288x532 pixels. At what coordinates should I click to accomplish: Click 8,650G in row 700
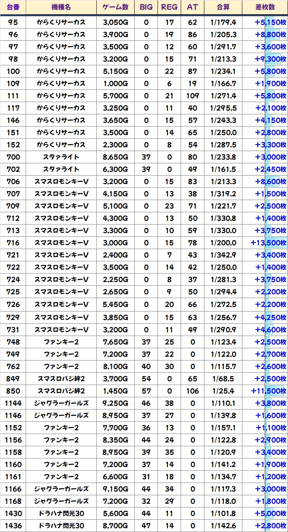115,157
